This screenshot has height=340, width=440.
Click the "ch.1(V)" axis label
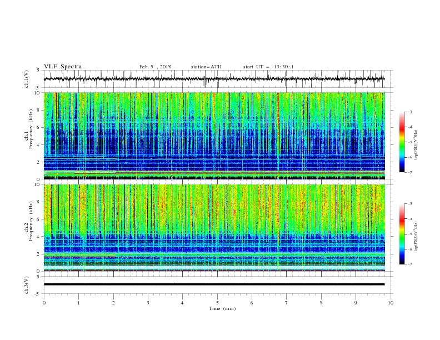(27, 79)
